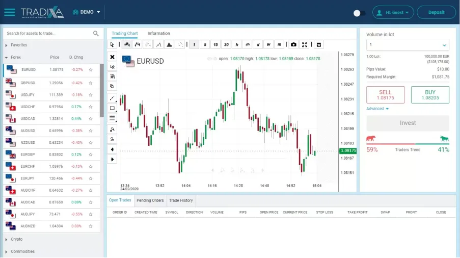Click the W widget icon in chart toolbar

click(x=319, y=44)
